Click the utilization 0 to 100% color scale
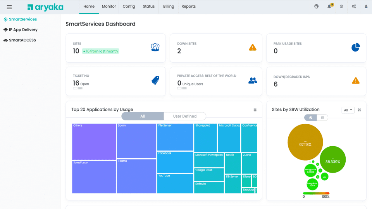The height and width of the screenshot is (209, 372). 316,194
